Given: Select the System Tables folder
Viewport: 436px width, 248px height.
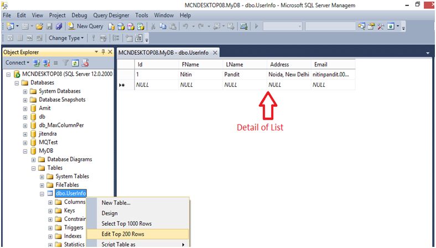Looking at the screenshot, I should pos(72,177).
